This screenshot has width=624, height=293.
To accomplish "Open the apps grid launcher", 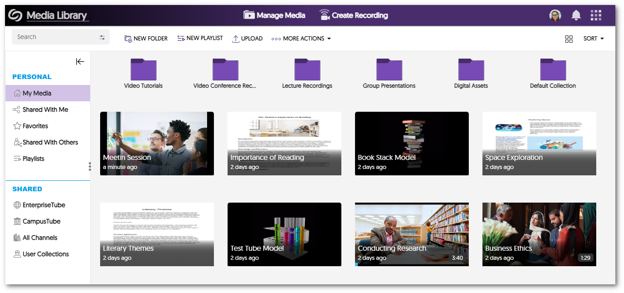I will click(x=596, y=15).
